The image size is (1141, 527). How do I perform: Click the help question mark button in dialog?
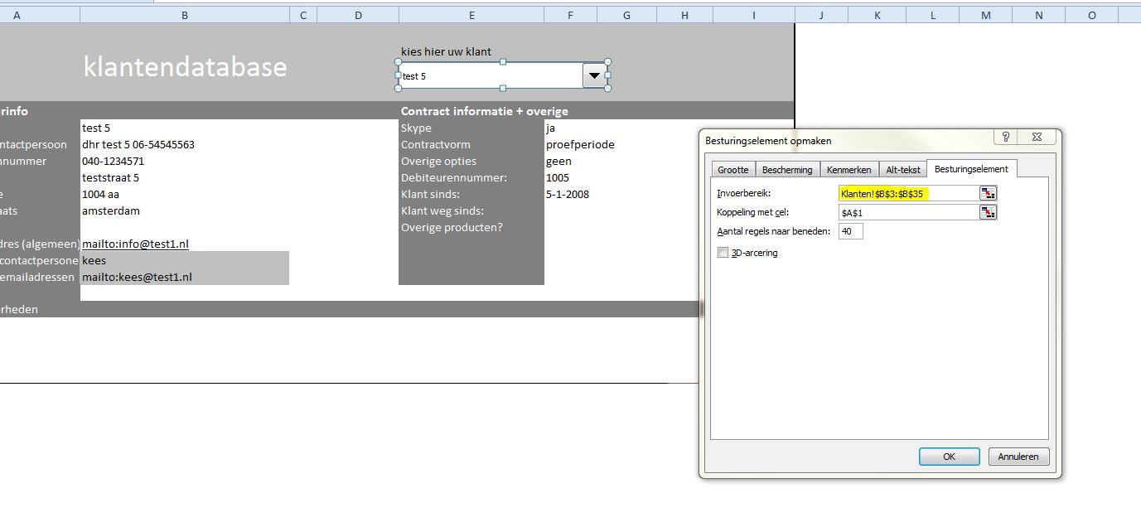coord(1005,138)
